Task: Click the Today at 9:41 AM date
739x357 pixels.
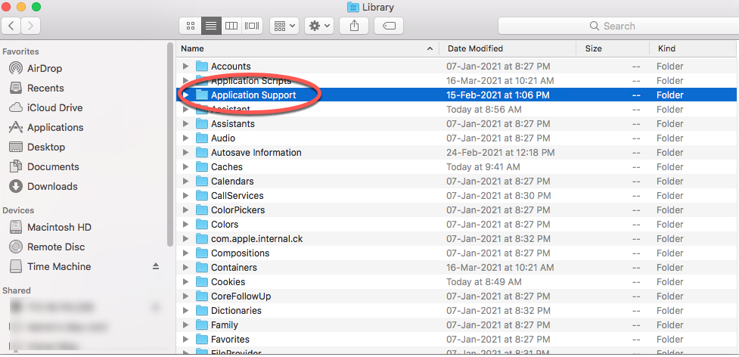Action: [483, 167]
